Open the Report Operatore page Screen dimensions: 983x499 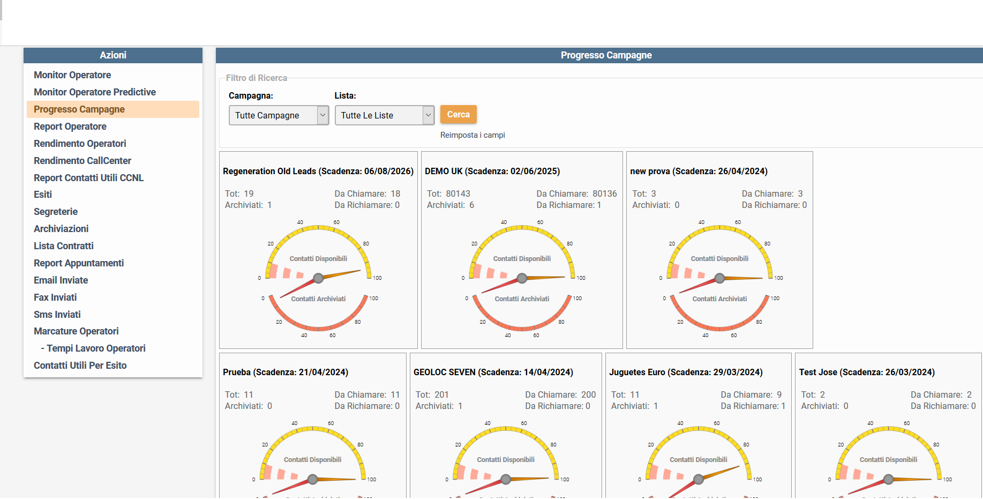point(70,126)
